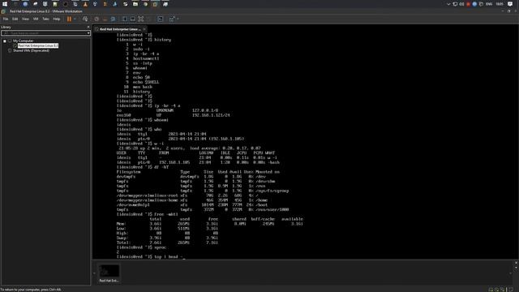Open the notification center icon

510,4
